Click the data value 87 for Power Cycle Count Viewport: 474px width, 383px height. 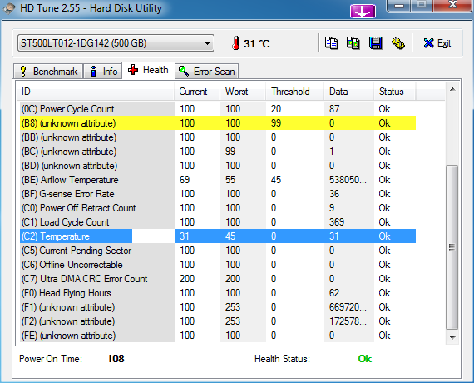tap(334, 109)
